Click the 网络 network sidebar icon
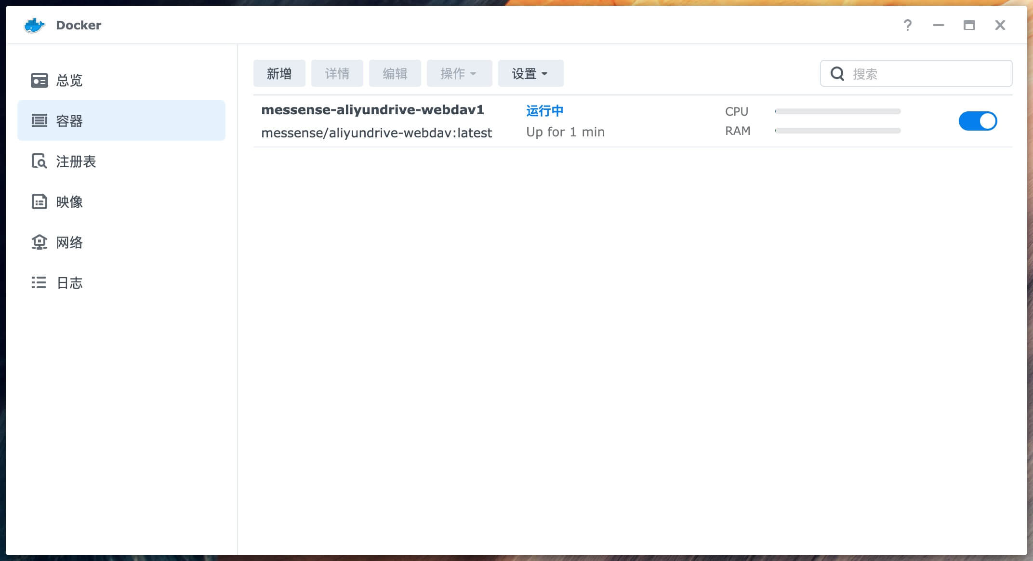The width and height of the screenshot is (1033, 561). tap(39, 242)
